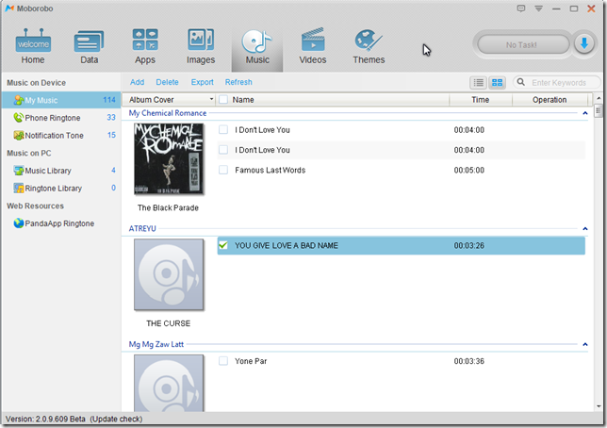Collapse the My Chemical Romance group
The image size is (607, 428).
click(x=585, y=113)
